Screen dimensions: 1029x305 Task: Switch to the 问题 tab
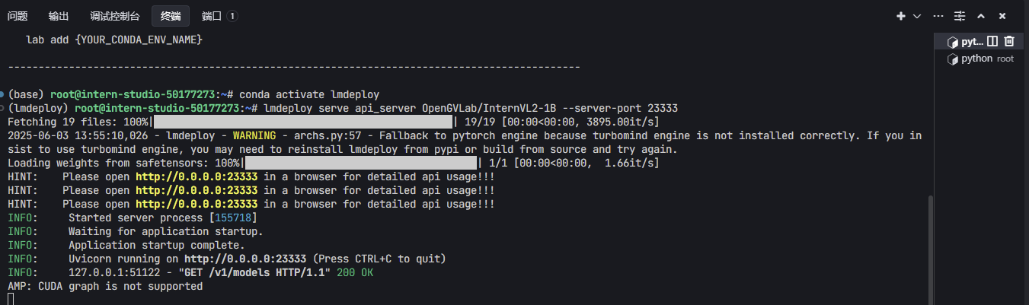coord(18,16)
